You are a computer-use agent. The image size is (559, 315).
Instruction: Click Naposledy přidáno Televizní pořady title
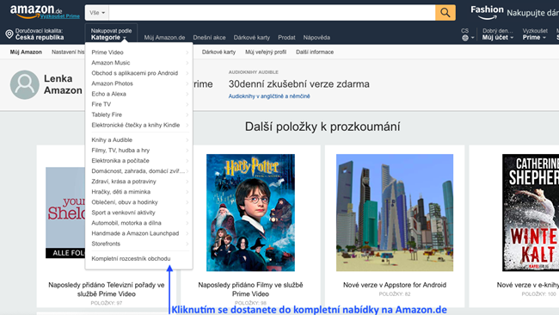pyautogui.click(x=107, y=289)
